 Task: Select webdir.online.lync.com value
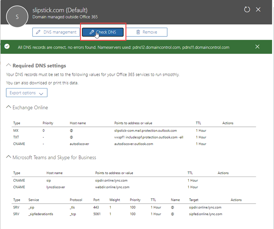click(x=112, y=187)
